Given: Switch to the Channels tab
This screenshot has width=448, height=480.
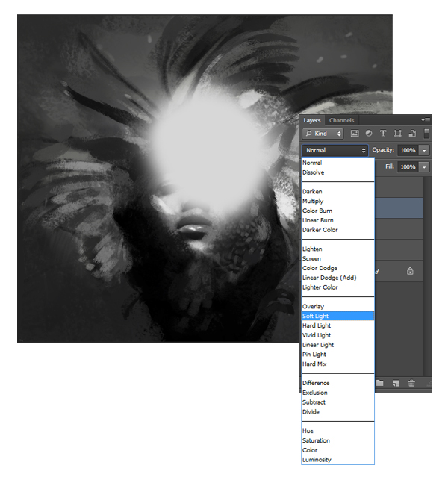Looking at the screenshot, I should (x=341, y=120).
